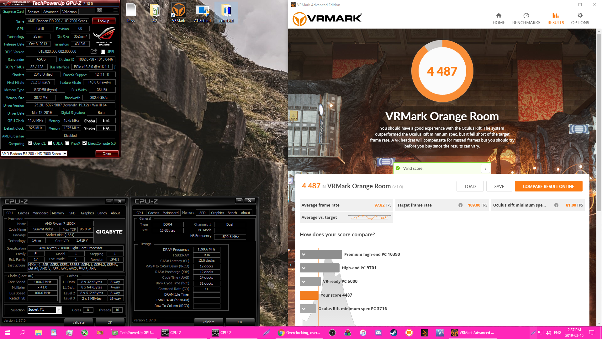Screen dimensions: 602x339
Task: Click the GPU-Z Lookup button
Action: pos(103,21)
